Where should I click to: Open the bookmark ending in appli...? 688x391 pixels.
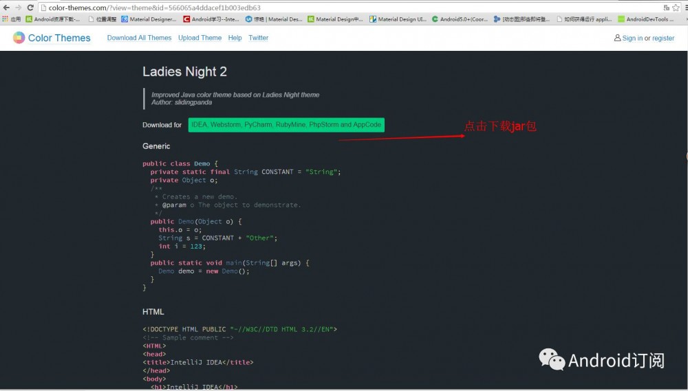pos(584,19)
